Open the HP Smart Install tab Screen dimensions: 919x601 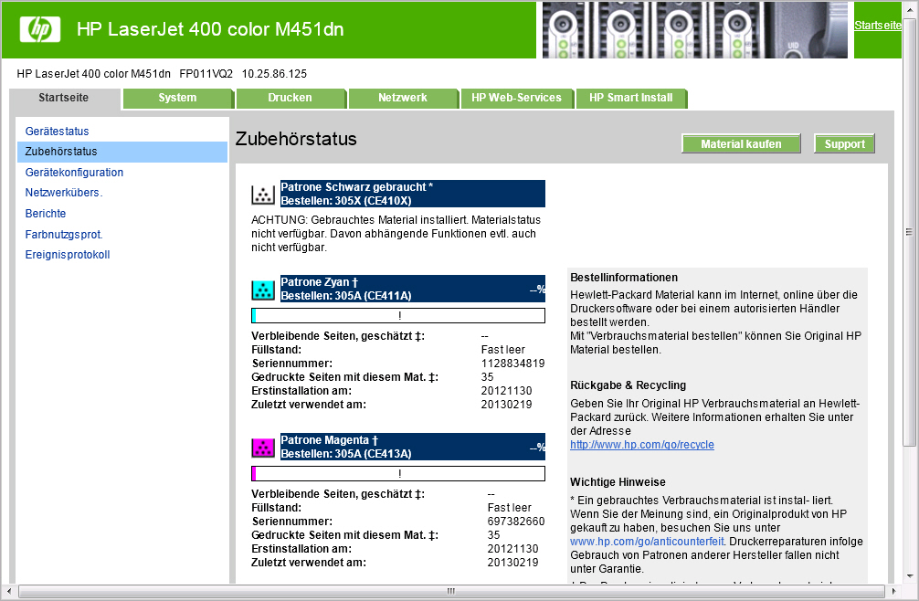pos(630,98)
